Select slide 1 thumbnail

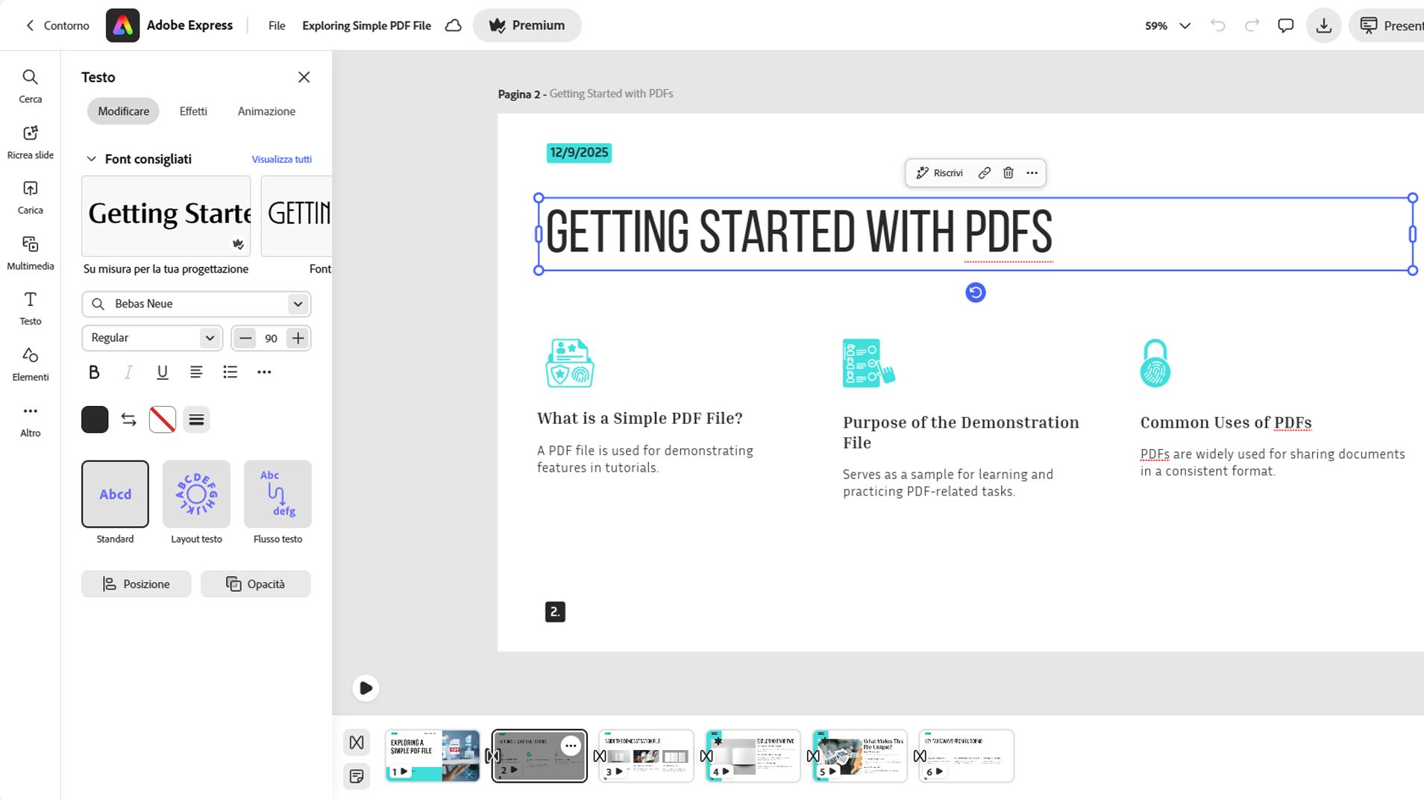click(x=433, y=756)
